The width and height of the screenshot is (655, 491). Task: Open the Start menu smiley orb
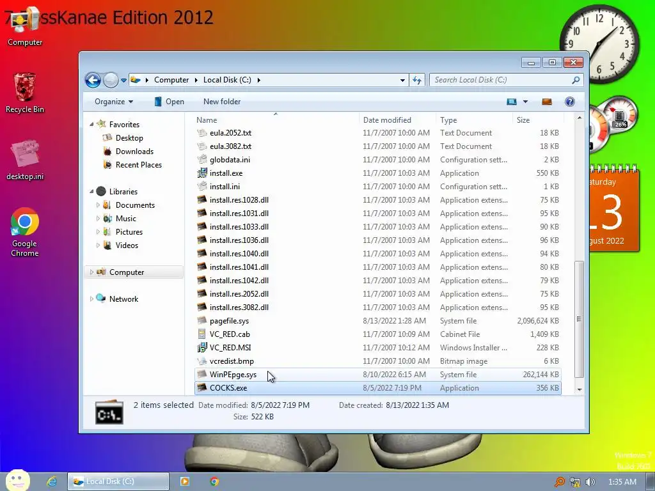[x=18, y=480]
